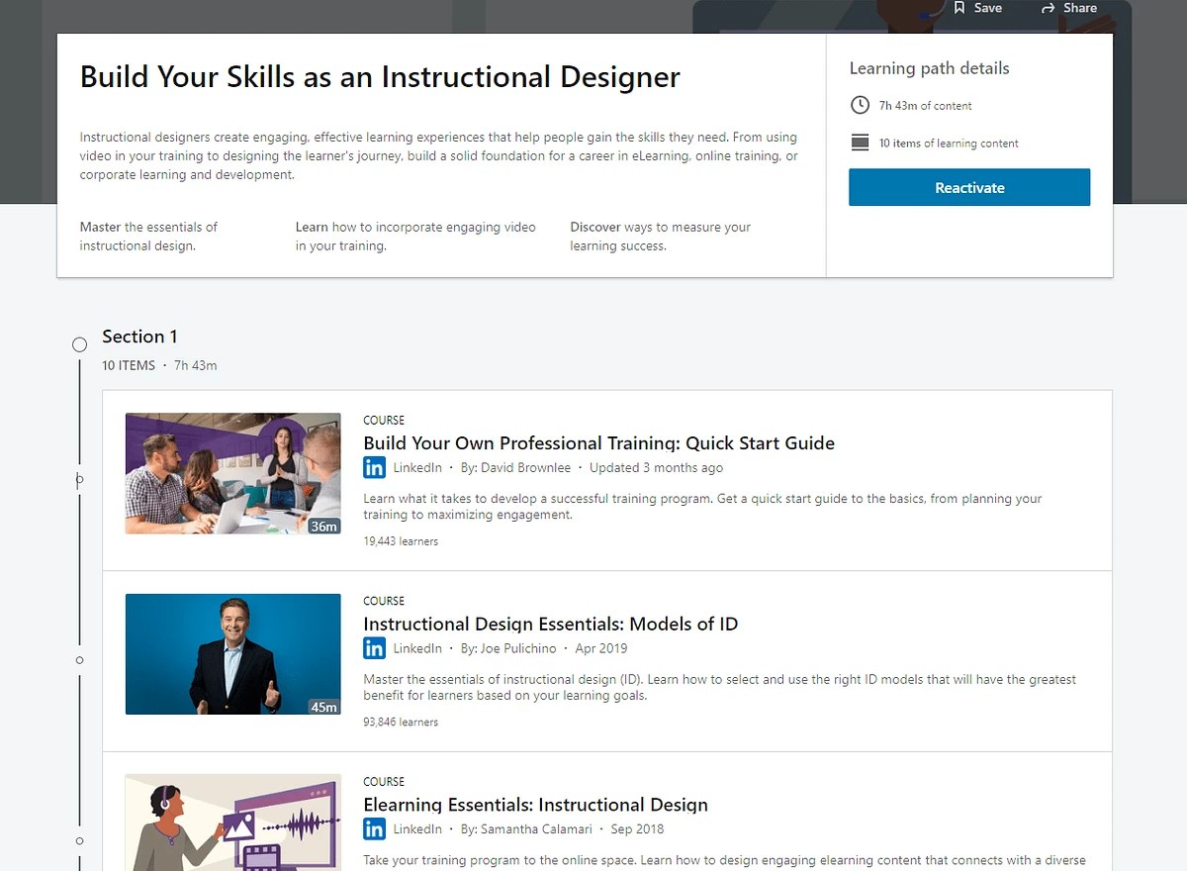Image resolution: width=1187 pixels, height=871 pixels.
Task: Click author text By: David Brownlee
Action: [x=515, y=467]
